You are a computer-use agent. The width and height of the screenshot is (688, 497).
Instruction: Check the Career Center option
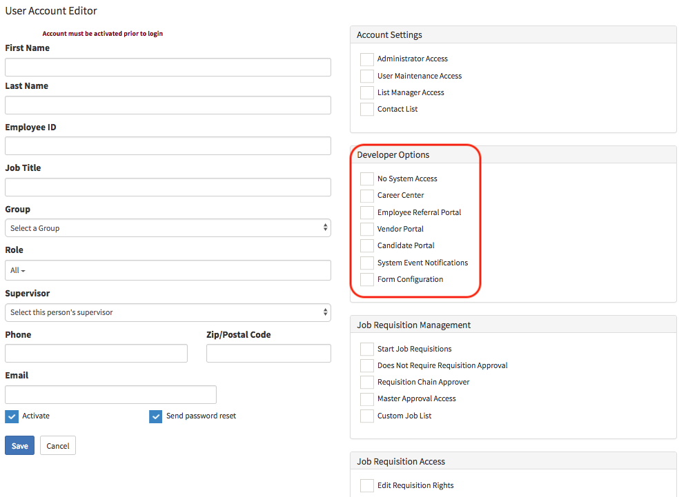(x=366, y=196)
